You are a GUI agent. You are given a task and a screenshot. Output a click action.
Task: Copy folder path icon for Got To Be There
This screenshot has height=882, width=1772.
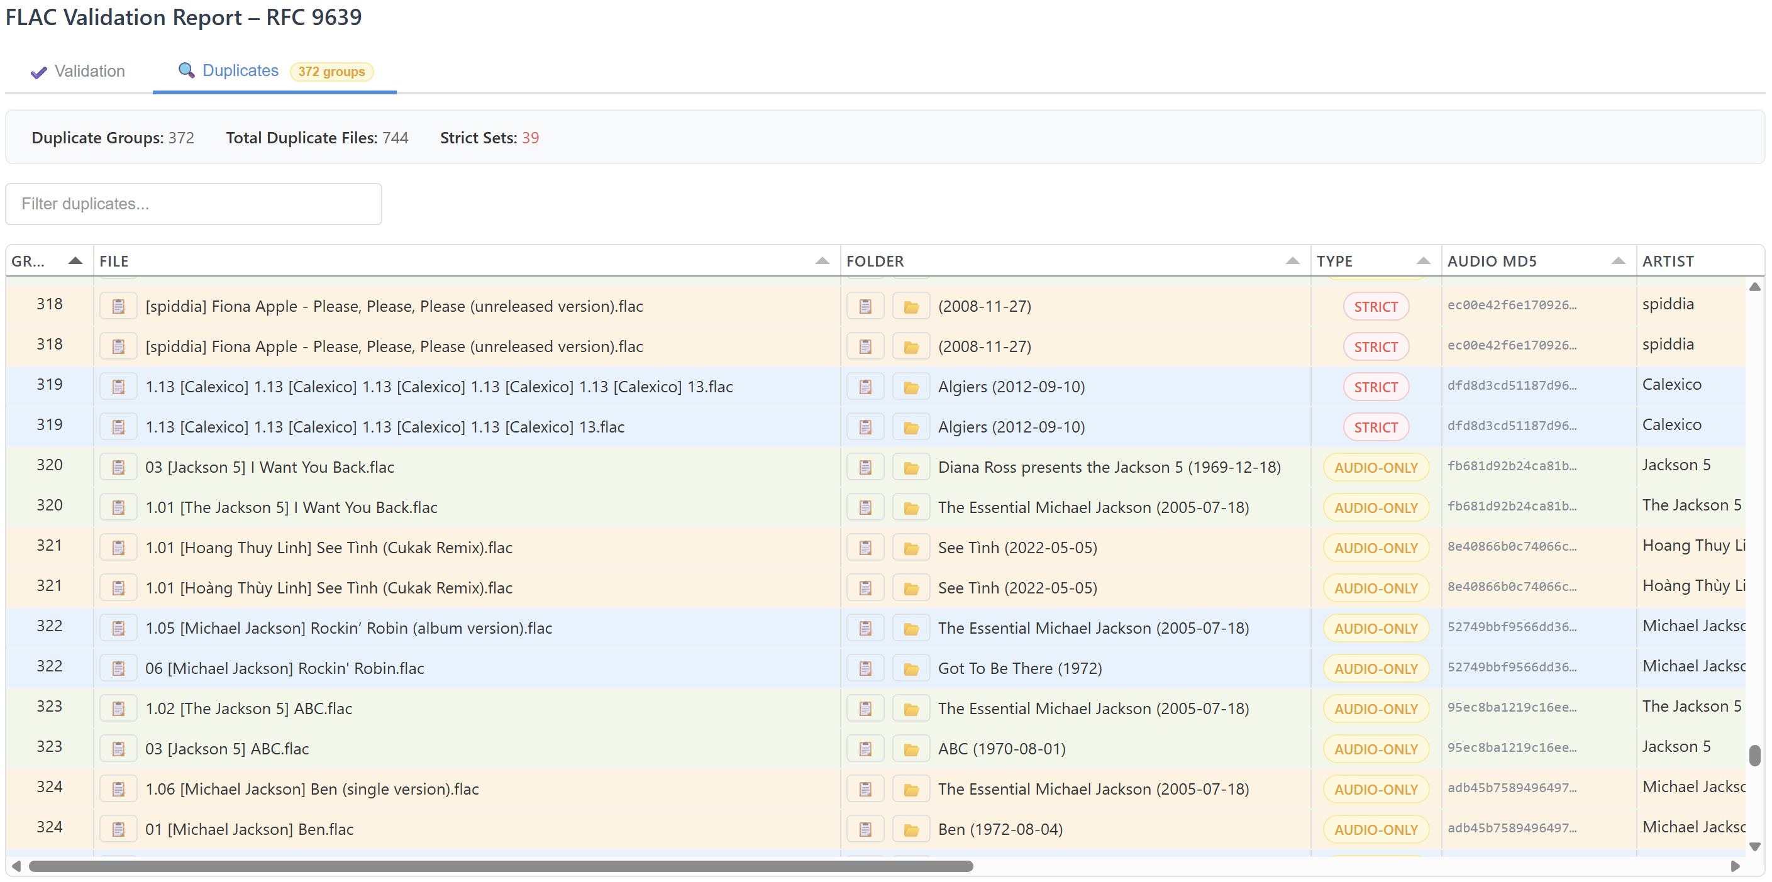(x=865, y=668)
